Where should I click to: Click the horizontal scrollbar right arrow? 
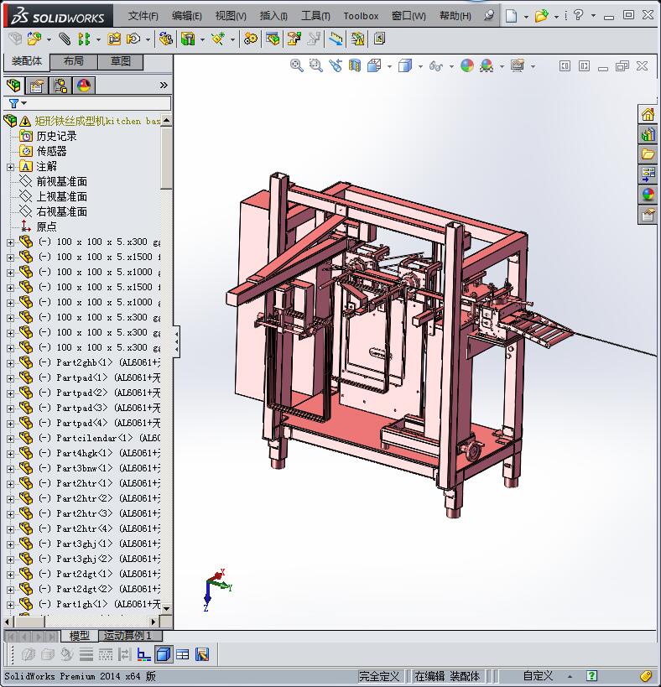coord(154,622)
